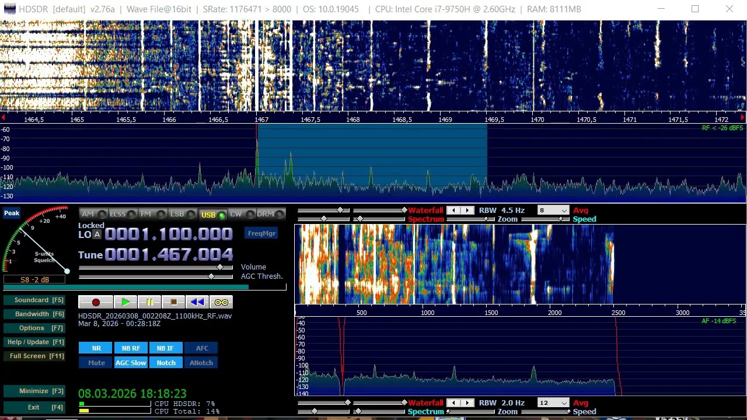
Task: Start recording with the red Record button
Action: pos(96,302)
